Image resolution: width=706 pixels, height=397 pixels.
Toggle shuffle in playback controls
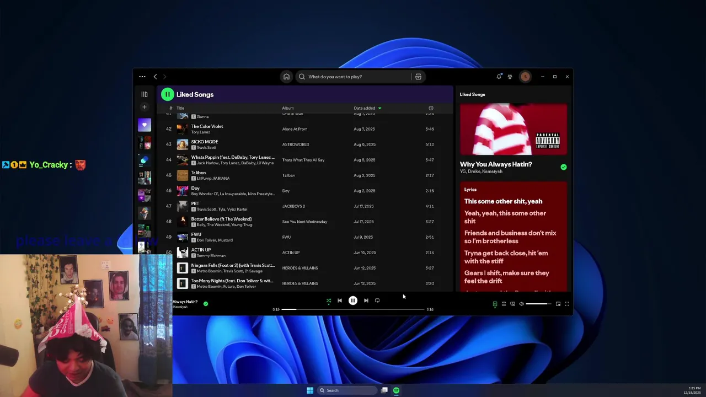tap(329, 301)
